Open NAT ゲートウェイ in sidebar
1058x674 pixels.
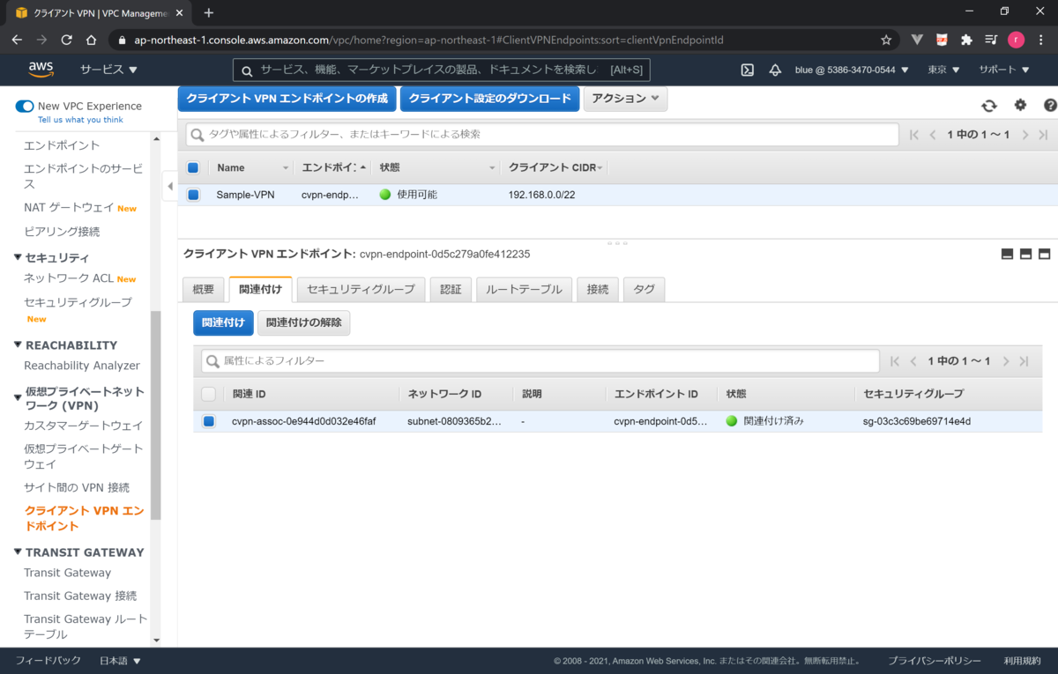pos(69,208)
